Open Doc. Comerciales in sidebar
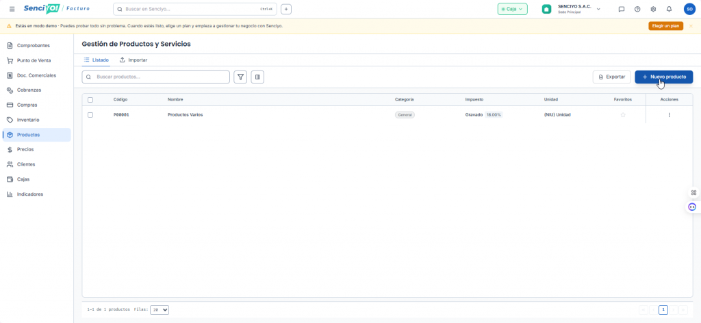 point(37,75)
